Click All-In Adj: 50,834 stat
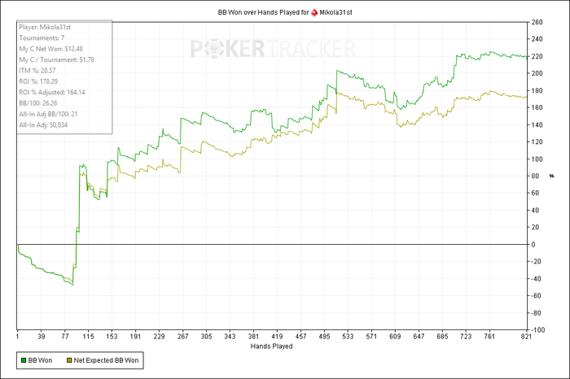This screenshot has width=570, height=379. click(43, 125)
